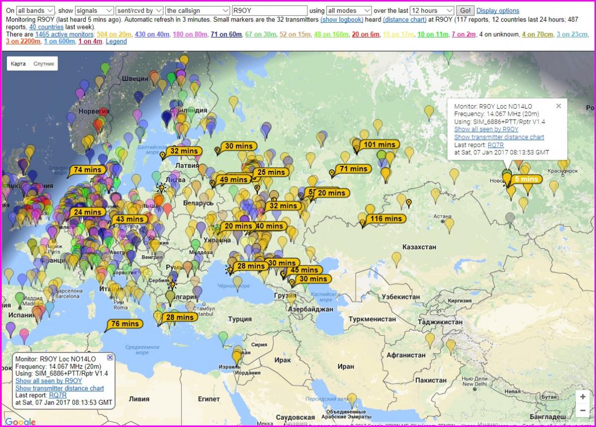Select the 5 mins marker near Novosibirsk

[x=526, y=179]
